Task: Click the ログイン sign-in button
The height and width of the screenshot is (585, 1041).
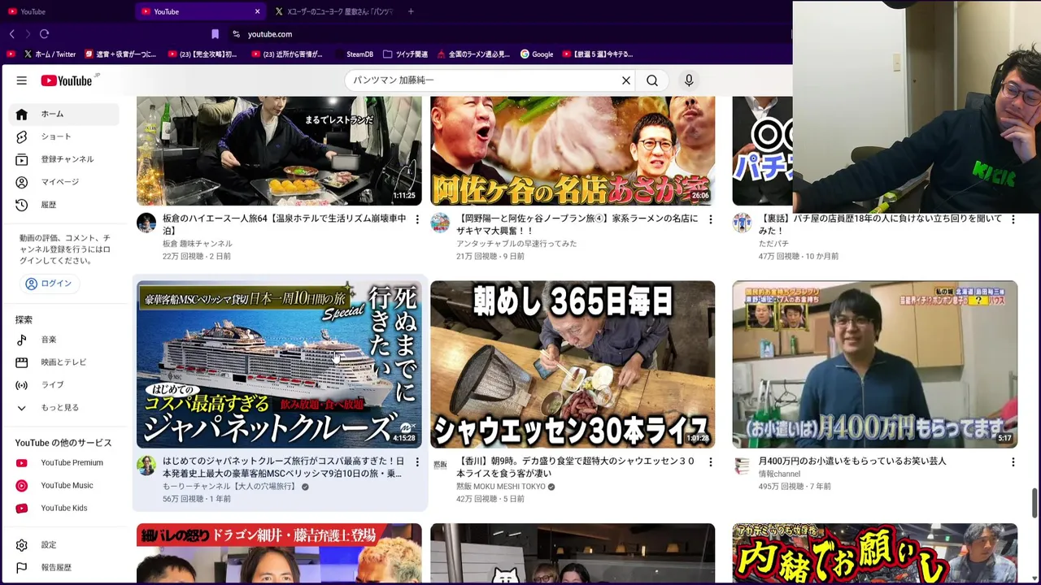Action: [49, 284]
